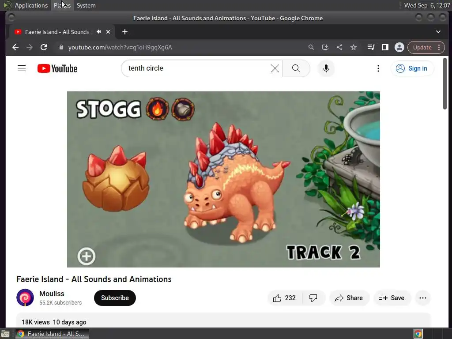Screen dimensions: 452x339
Task: Click the address bar URL
Action: [120, 47]
